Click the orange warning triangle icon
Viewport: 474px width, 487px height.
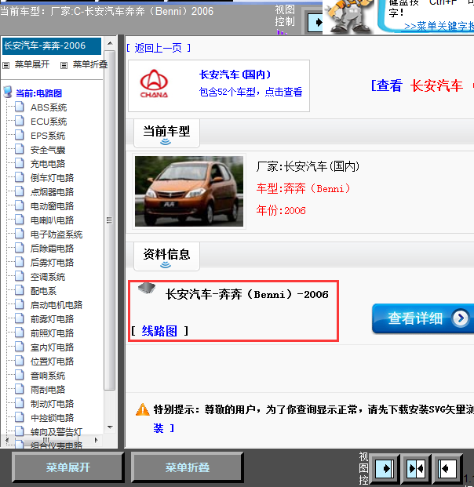pos(143,409)
